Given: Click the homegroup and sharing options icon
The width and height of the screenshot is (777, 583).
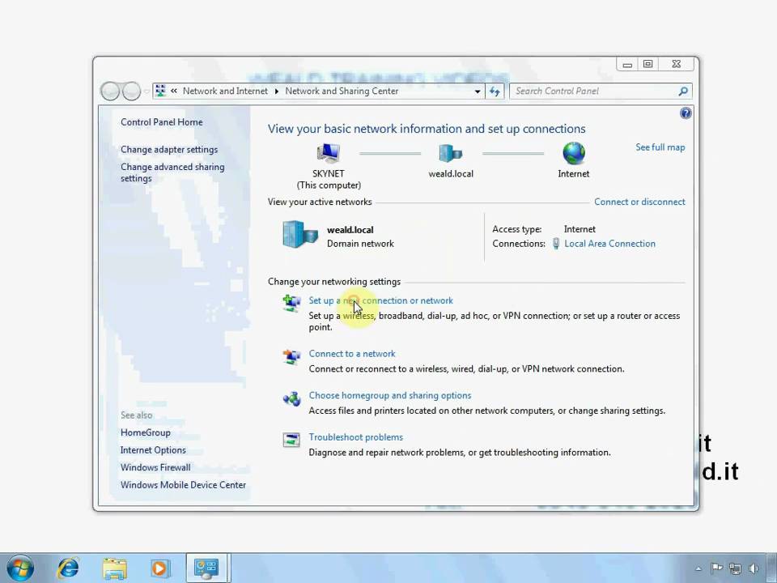Looking at the screenshot, I should point(291,398).
